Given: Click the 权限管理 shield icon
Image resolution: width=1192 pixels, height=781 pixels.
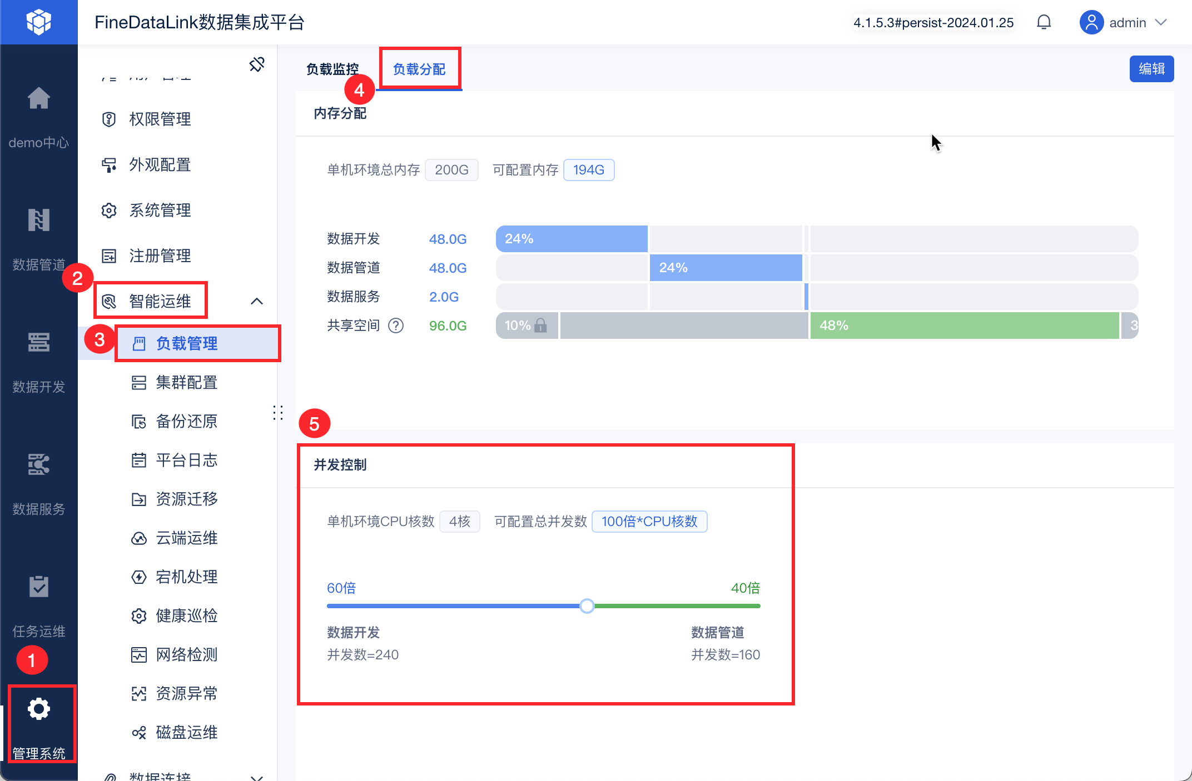Looking at the screenshot, I should coord(109,119).
